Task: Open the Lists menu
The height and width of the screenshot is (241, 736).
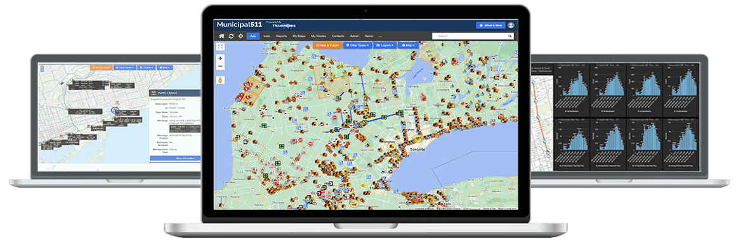Action: pos(266,36)
